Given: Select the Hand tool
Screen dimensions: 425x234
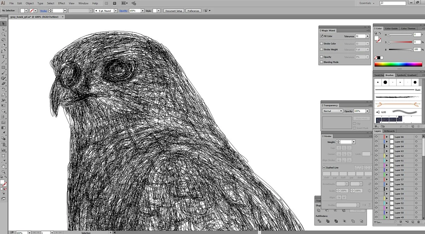Looking at the screenshot, I should [x=4, y=166].
